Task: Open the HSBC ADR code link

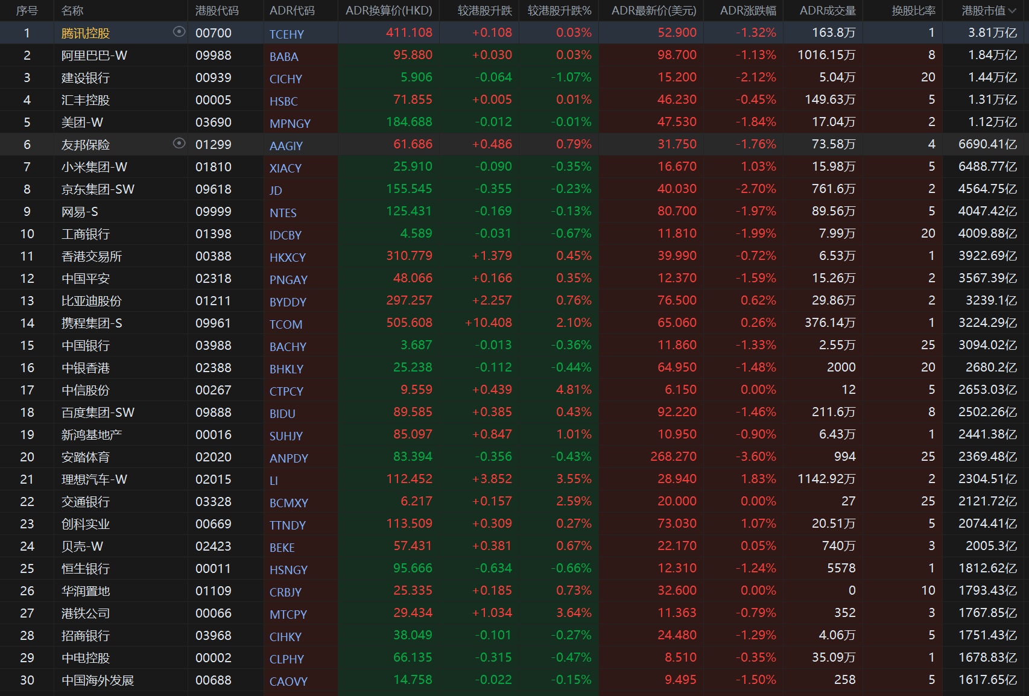Action: [x=283, y=101]
